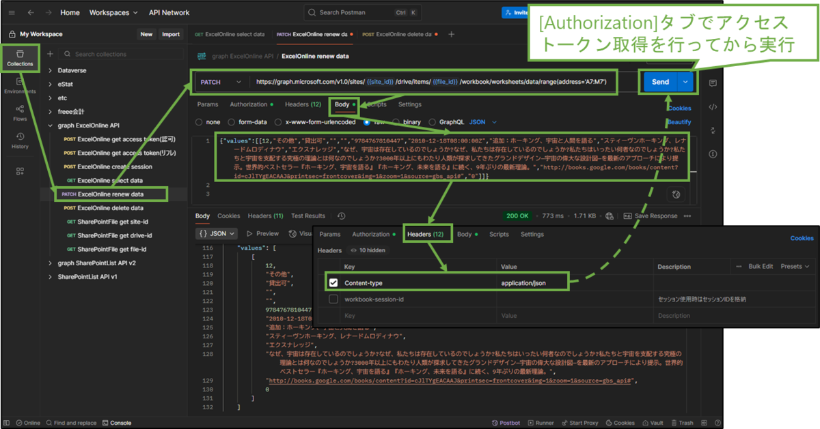Open the response Cookies tab
This screenshot has width=820, height=429.
pyautogui.click(x=229, y=216)
